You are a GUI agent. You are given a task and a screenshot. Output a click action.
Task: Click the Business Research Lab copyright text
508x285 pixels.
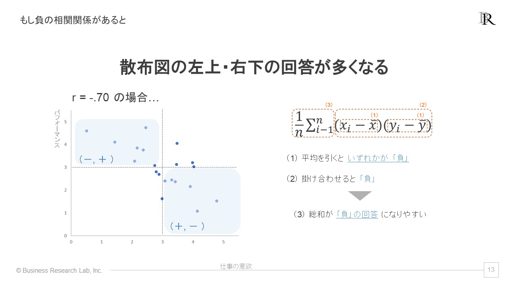coord(59,271)
